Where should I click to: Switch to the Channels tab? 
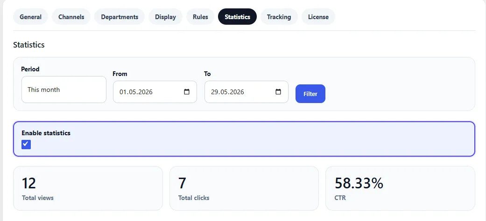point(71,17)
